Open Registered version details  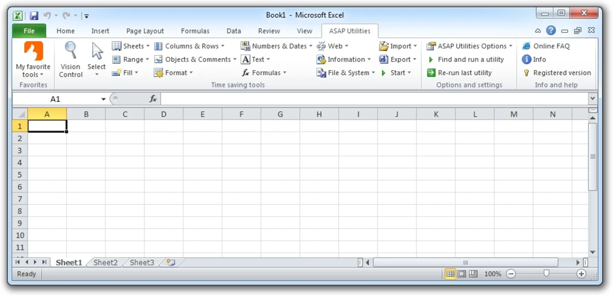point(557,73)
